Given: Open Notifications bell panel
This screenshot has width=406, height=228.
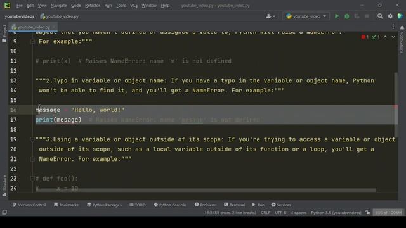Looking at the screenshot, I should point(402,28).
